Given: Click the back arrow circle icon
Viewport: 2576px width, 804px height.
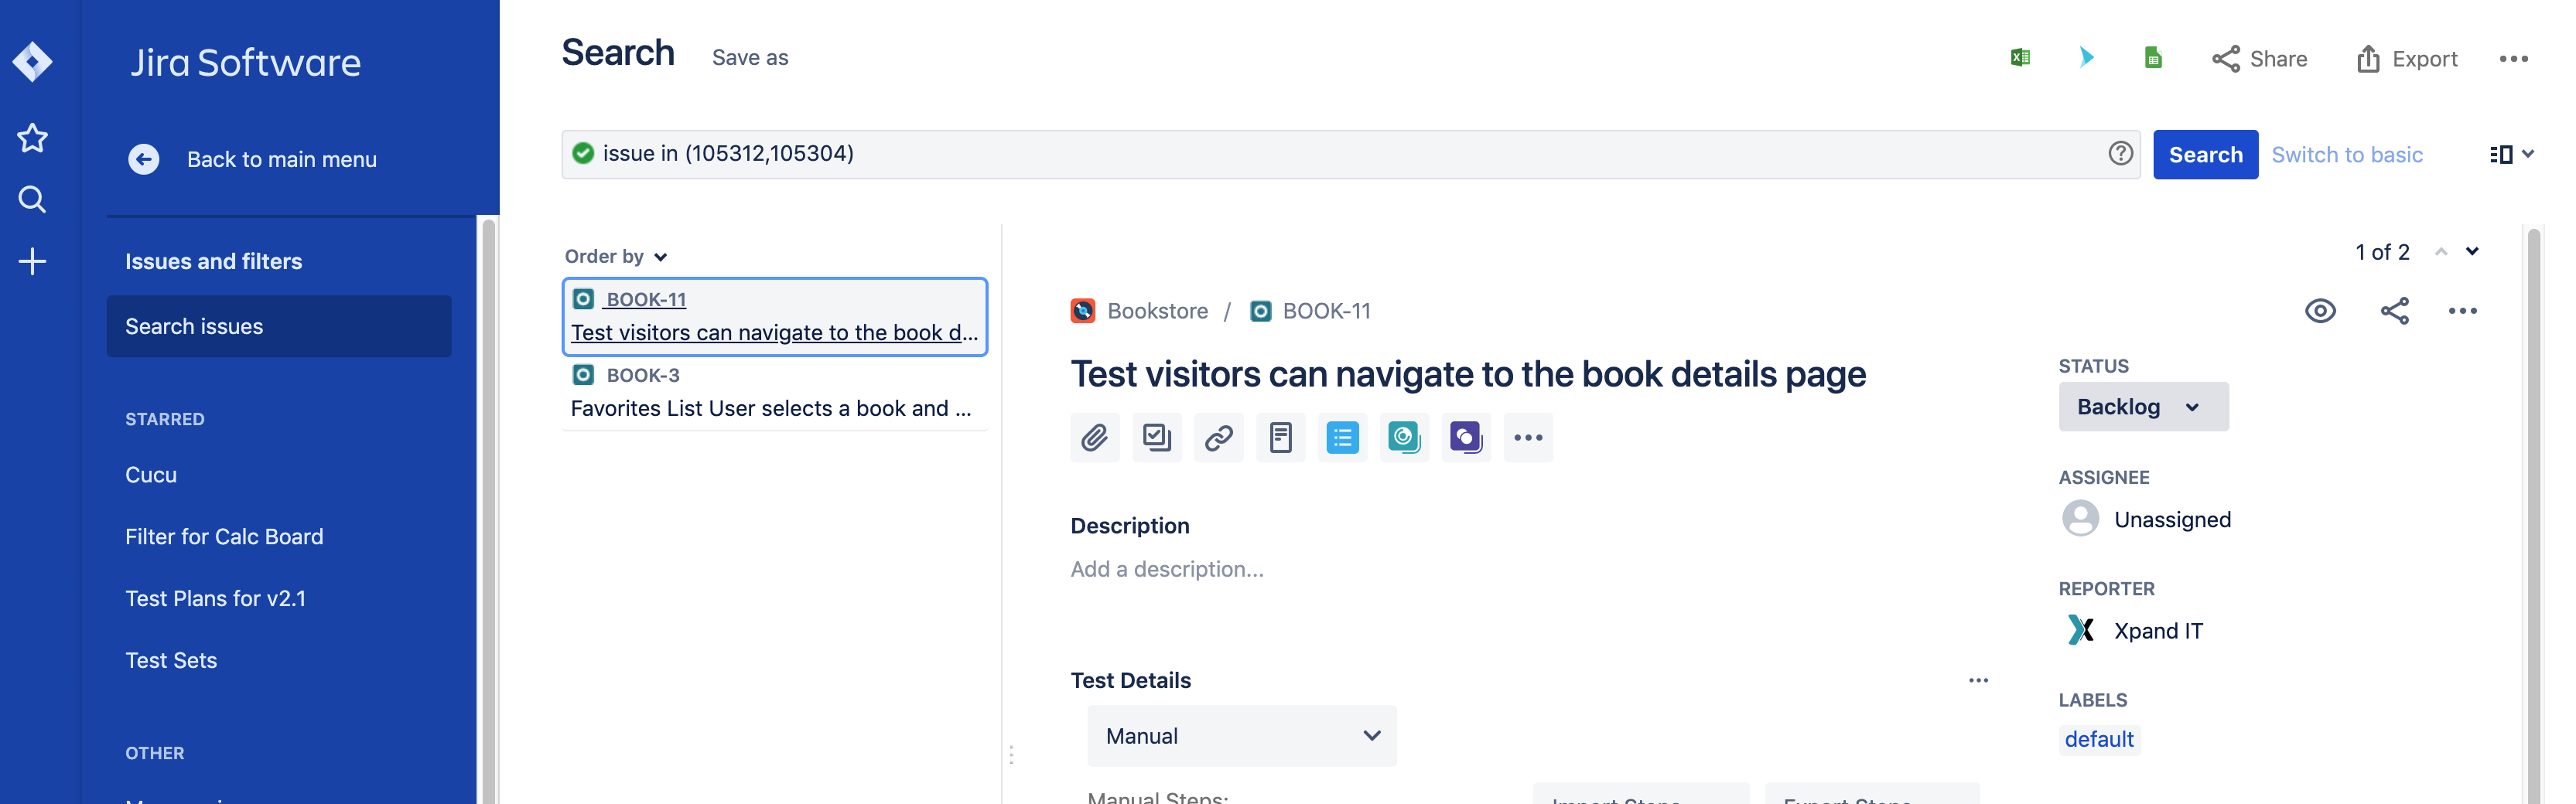Looking at the screenshot, I should point(143,158).
